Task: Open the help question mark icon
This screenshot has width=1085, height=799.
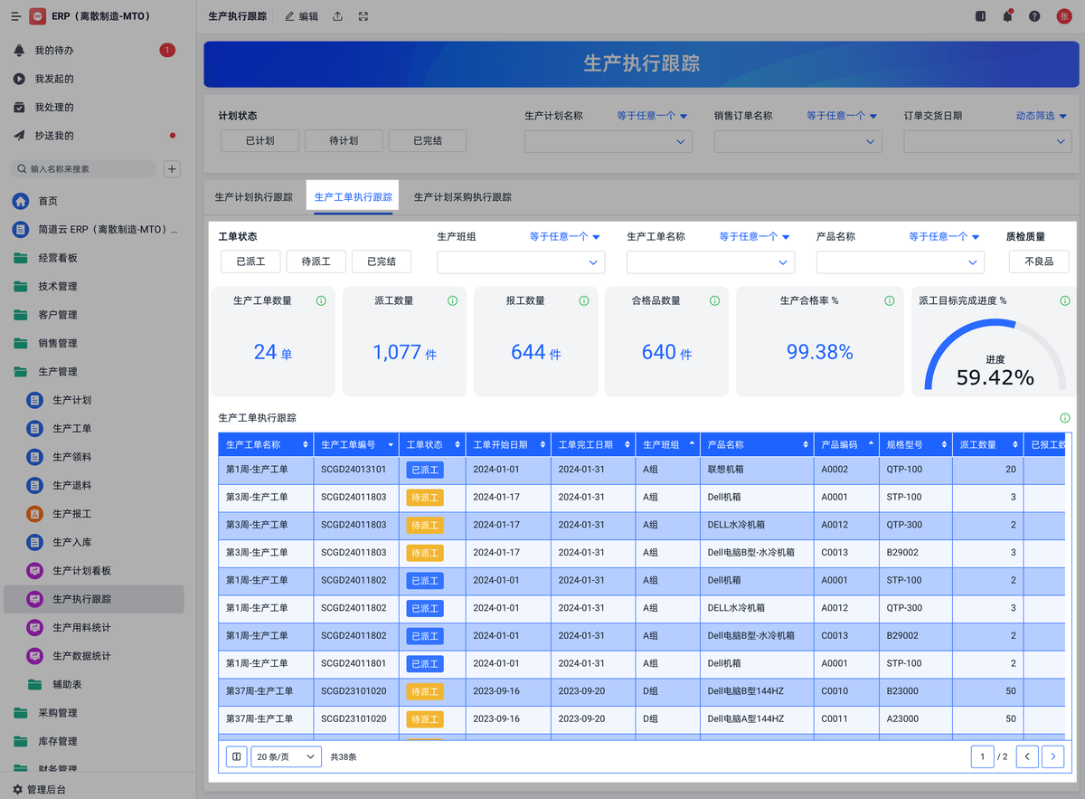Action: coord(1034,16)
